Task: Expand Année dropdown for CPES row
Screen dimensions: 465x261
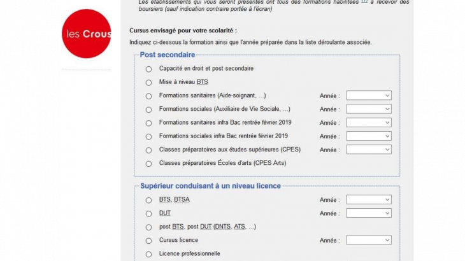Action: click(x=369, y=150)
